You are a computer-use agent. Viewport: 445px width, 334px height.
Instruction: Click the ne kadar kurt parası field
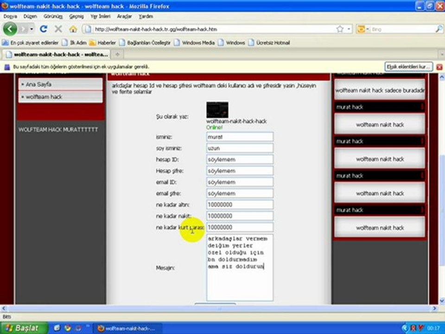coord(240,227)
